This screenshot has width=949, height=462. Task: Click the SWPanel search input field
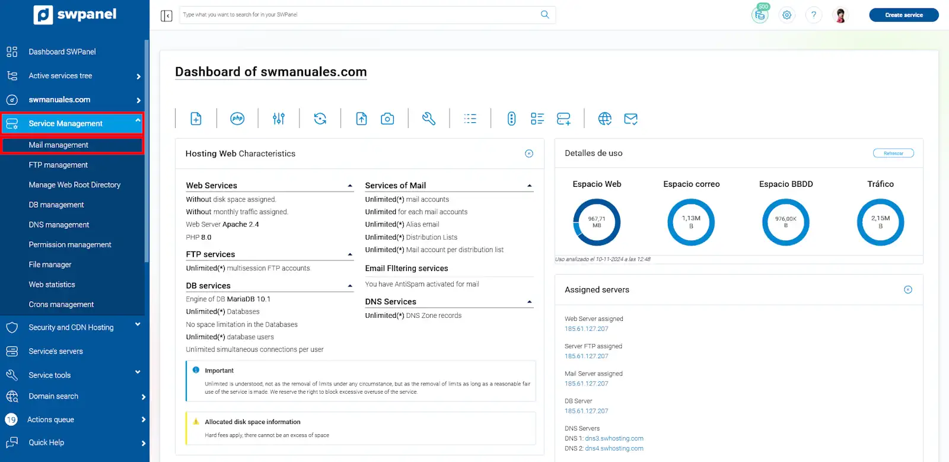pyautogui.click(x=359, y=15)
